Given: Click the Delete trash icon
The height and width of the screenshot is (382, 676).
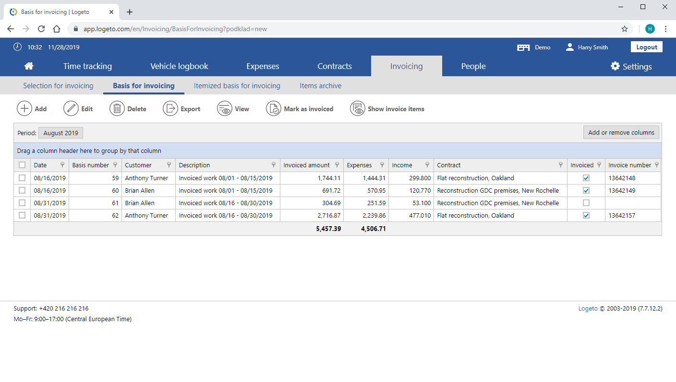Looking at the screenshot, I should click(117, 109).
